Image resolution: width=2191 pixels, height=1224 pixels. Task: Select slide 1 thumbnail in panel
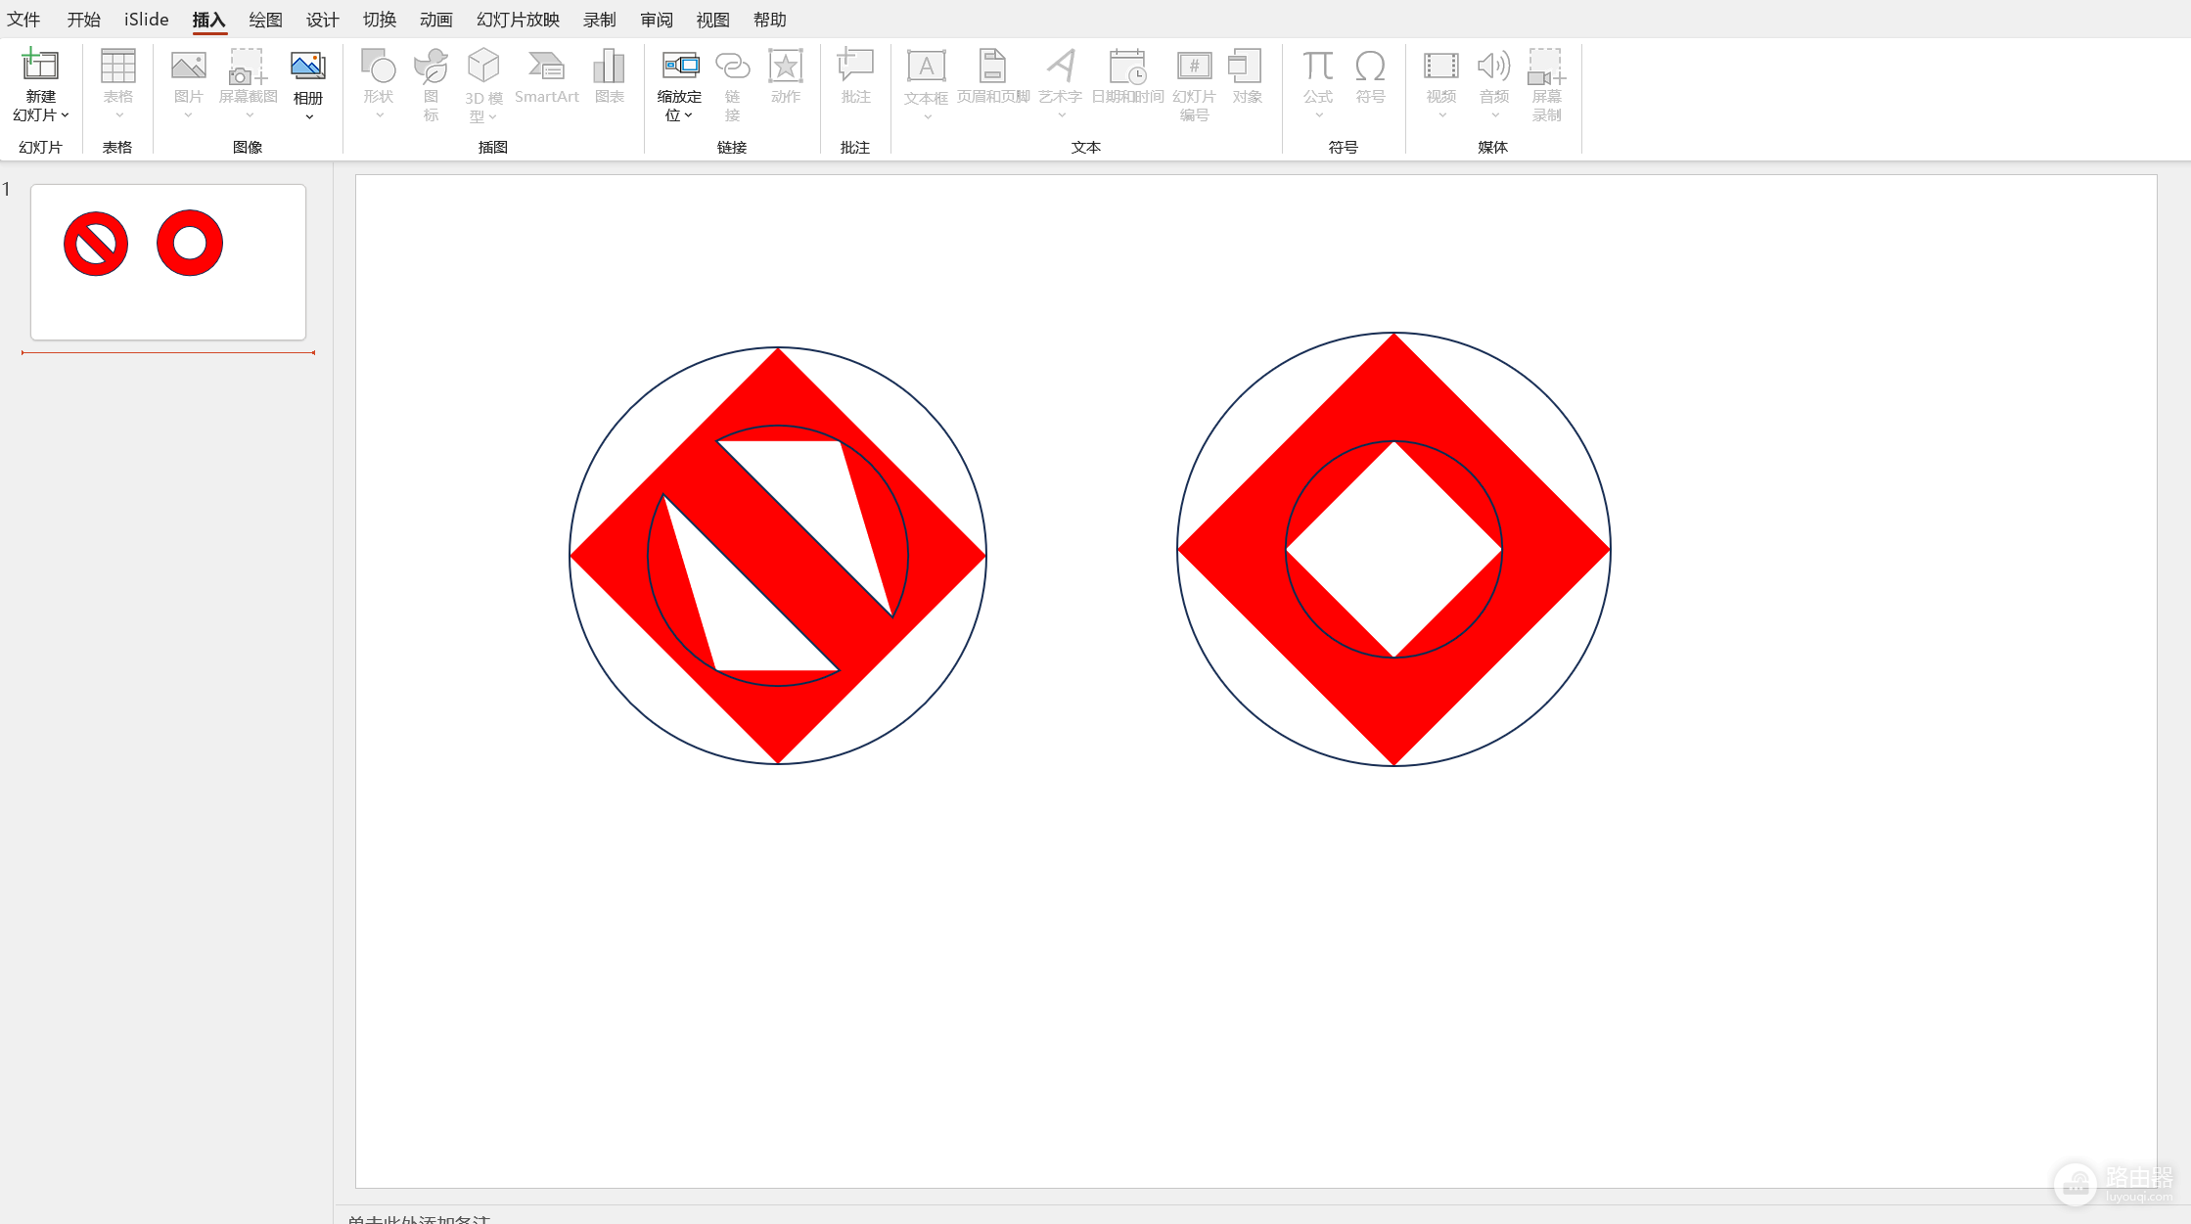168,262
